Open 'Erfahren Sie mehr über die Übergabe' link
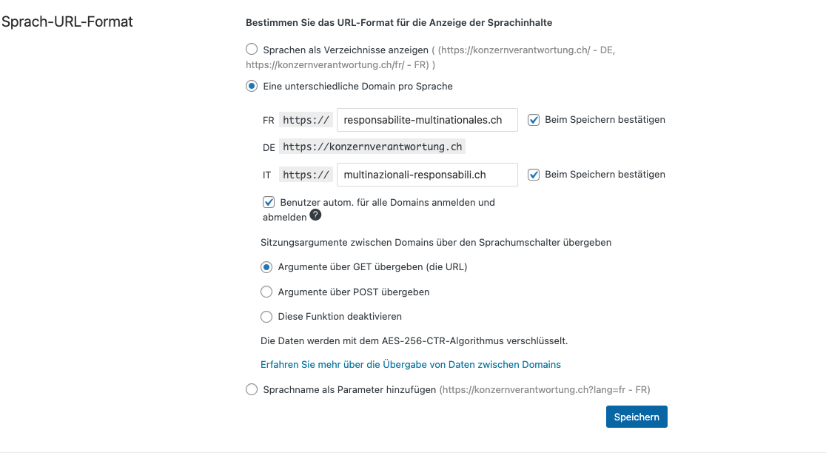Image resolution: width=826 pixels, height=467 pixels. click(x=411, y=365)
